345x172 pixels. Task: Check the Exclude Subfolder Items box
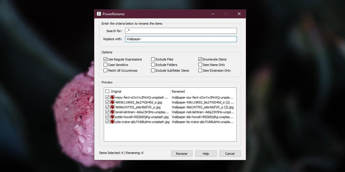click(x=153, y=71)
